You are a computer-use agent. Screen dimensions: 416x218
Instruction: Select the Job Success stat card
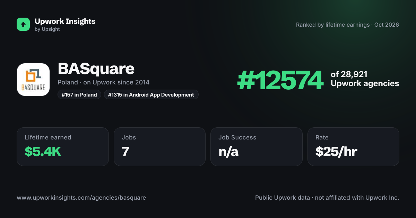pyautogui.click(x=257, y=147)
